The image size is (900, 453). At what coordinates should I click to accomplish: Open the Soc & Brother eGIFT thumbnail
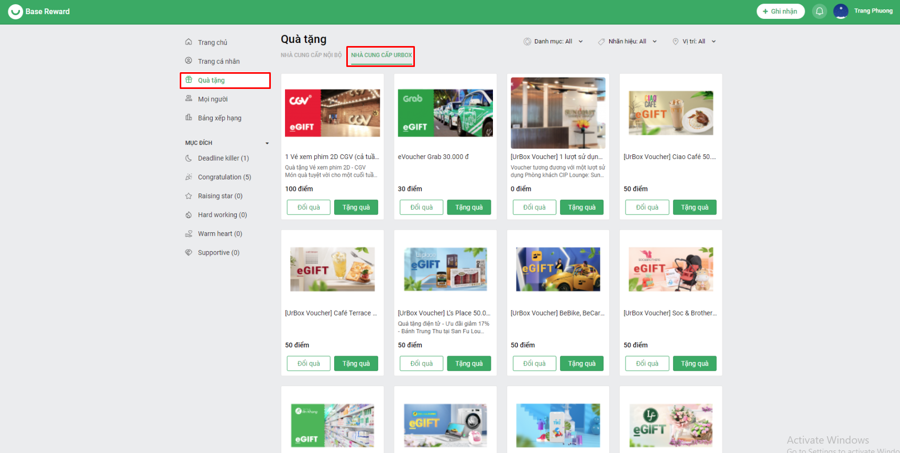[x=671, y=269]
